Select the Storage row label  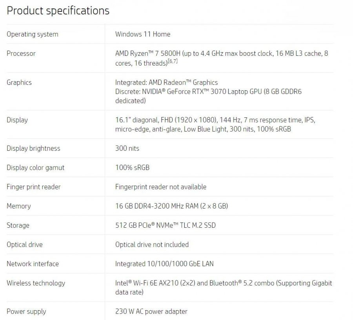(x=18, y=225)
